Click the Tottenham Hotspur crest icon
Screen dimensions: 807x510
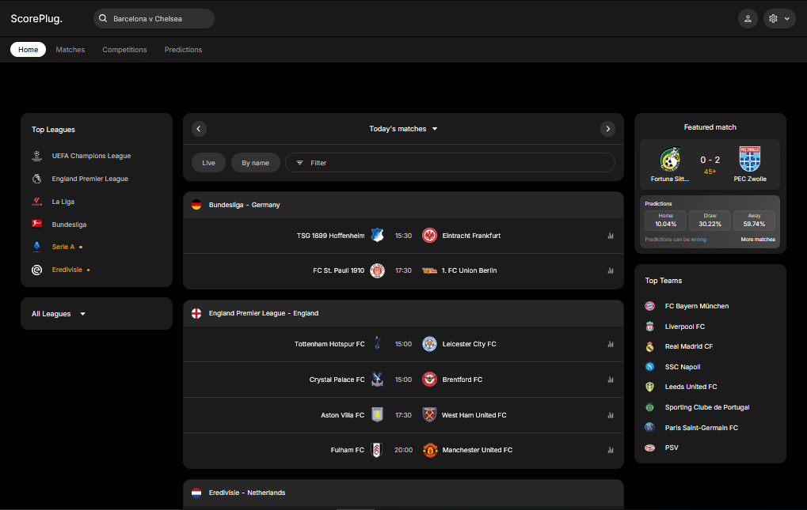377,344
